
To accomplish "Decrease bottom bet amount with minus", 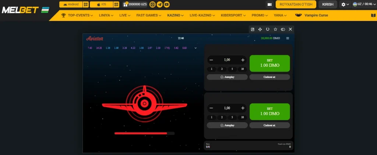I will click(x=211, y=108).
